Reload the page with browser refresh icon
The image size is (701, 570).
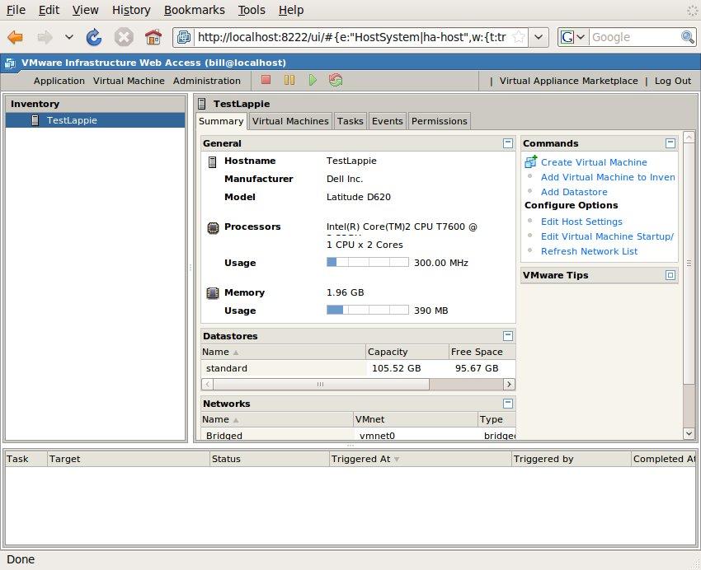click(94, 37)
